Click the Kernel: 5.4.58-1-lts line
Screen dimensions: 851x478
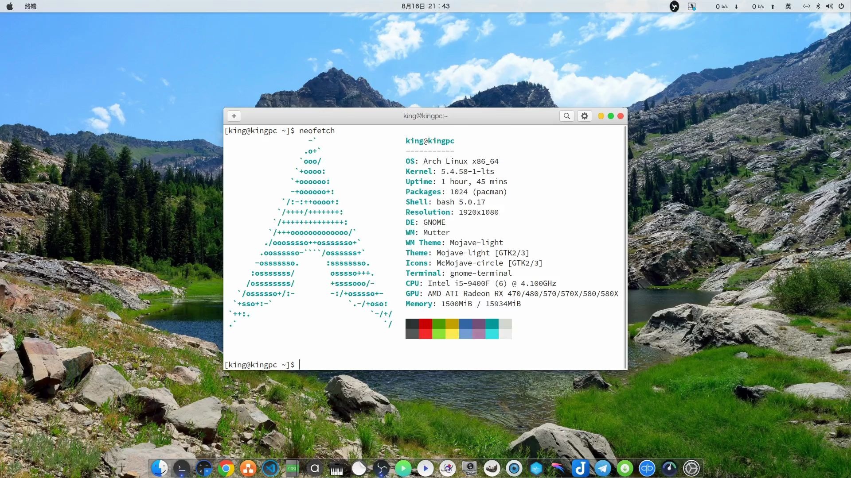(x=450, y=171)
